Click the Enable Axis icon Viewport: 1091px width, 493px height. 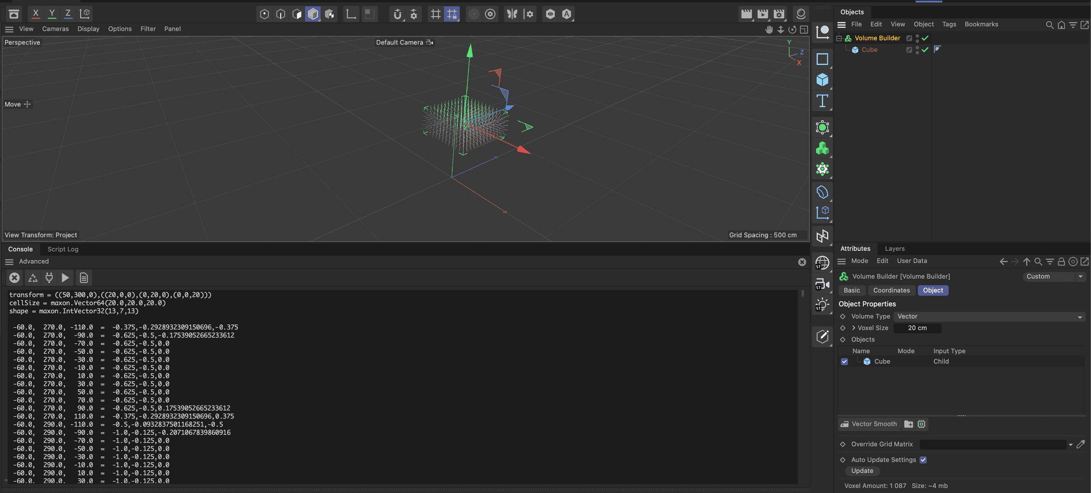coord(351,14)
